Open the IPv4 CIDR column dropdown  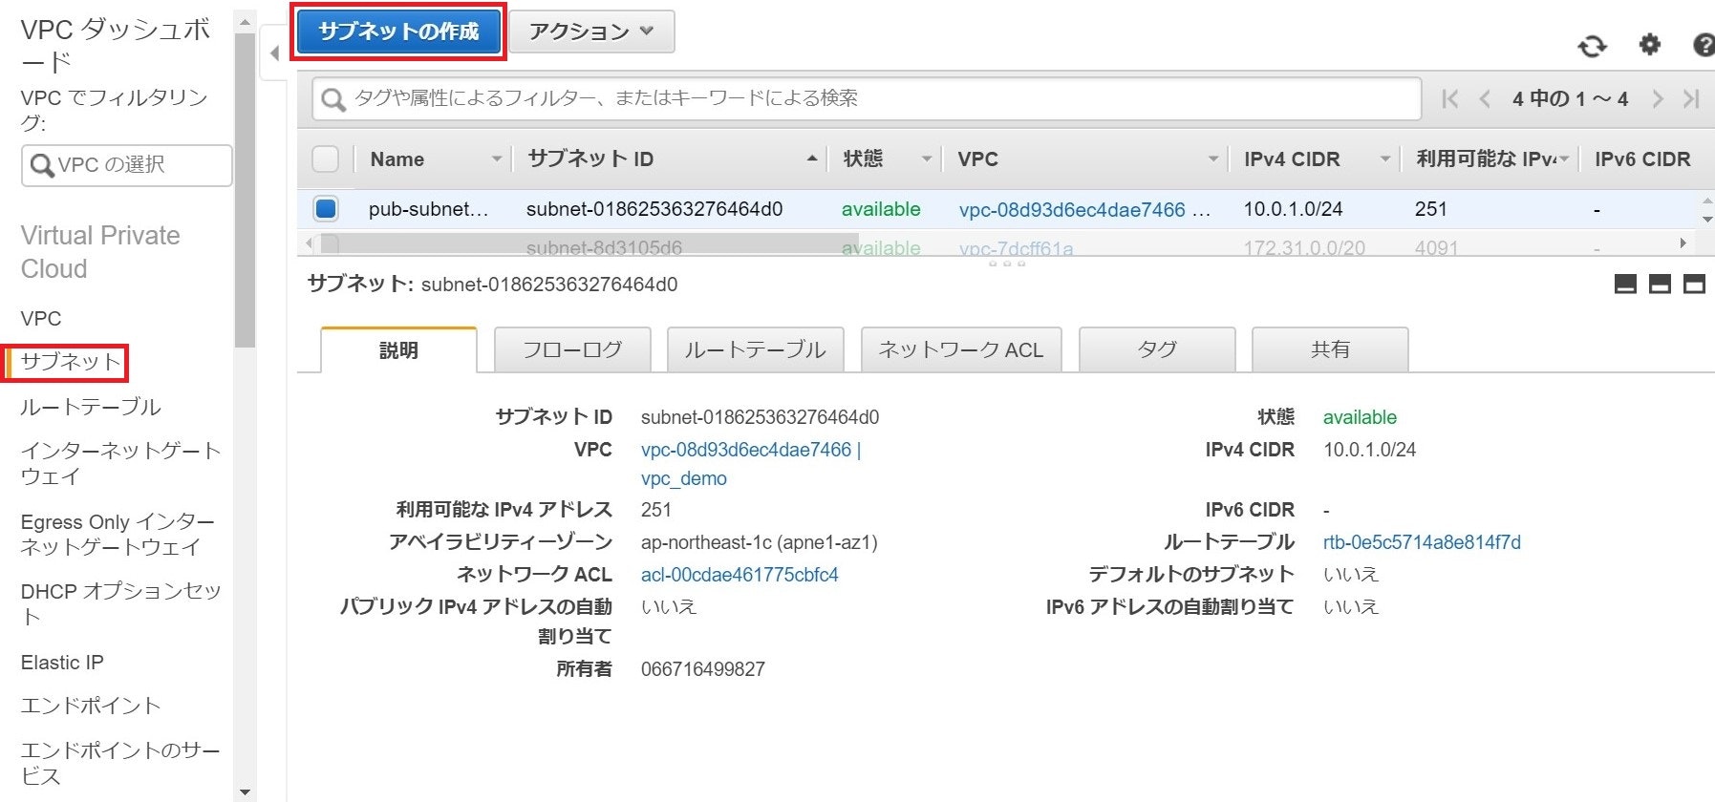tap(1384, 158)
